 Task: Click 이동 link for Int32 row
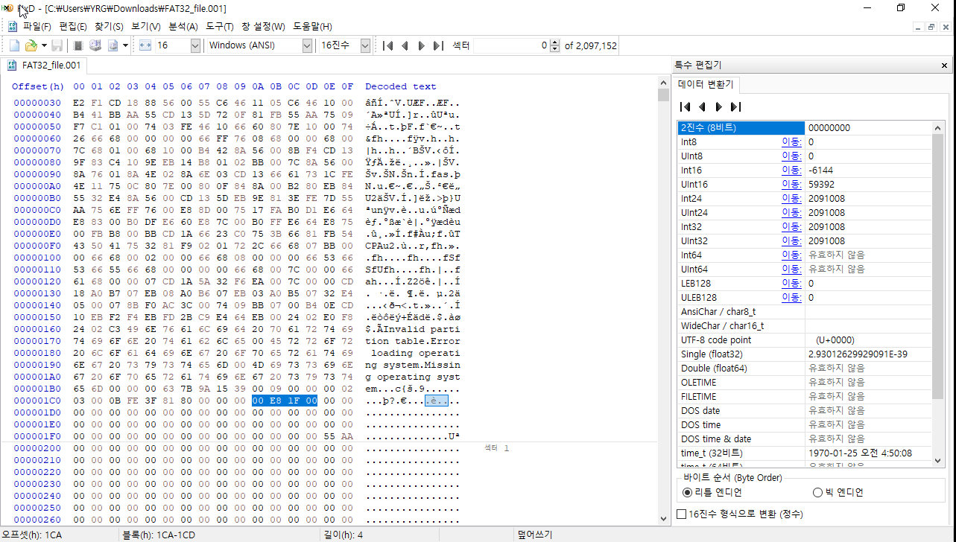791,226
